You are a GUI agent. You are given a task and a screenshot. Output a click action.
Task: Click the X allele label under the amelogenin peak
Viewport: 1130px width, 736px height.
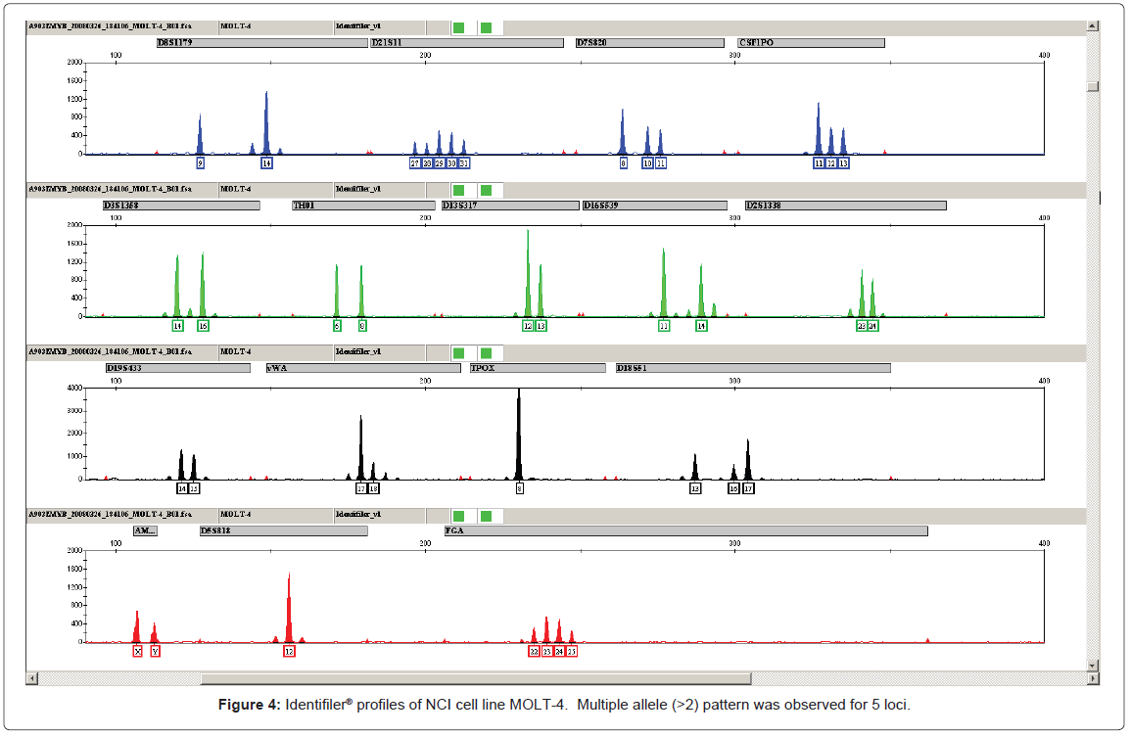point(136,651)
